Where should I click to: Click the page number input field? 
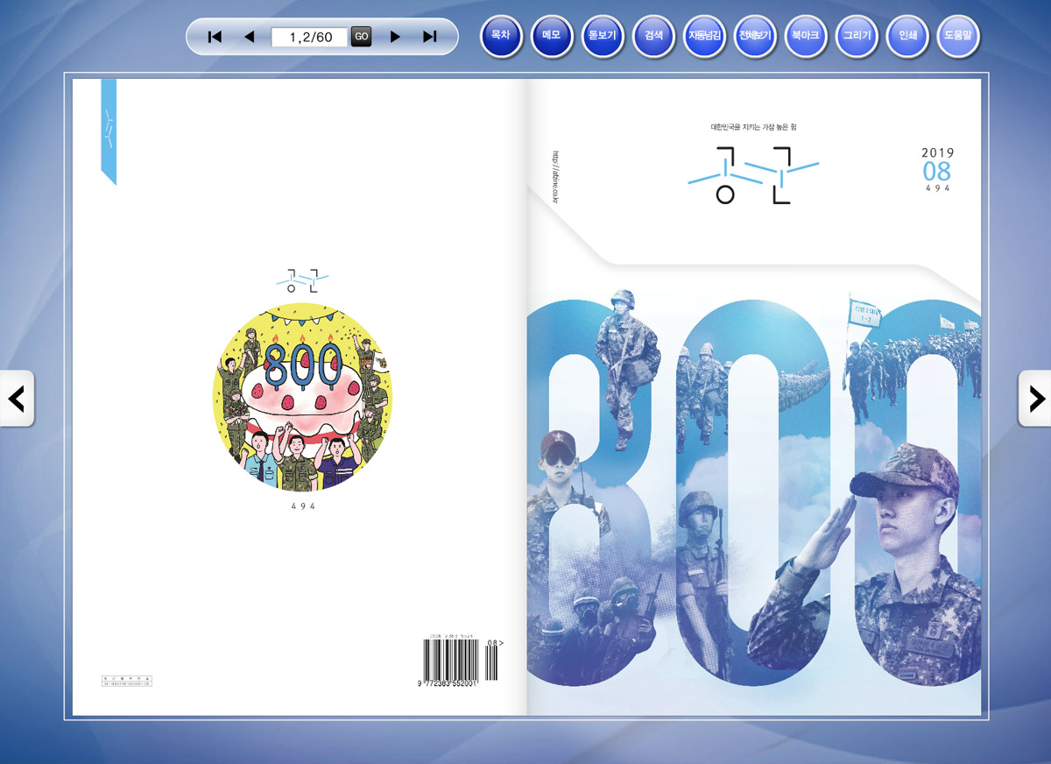click(x=310, y=37)
